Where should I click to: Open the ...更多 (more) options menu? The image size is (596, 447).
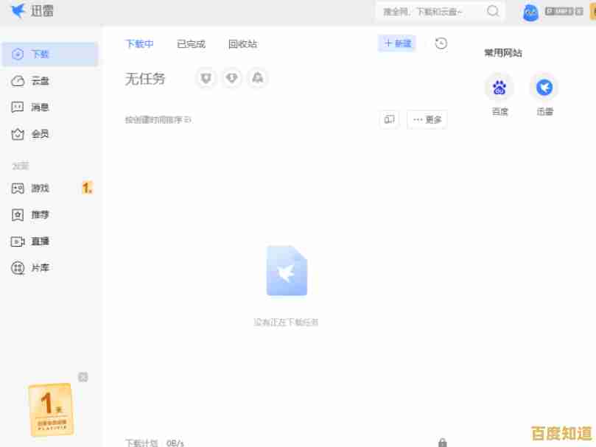[427, 119]
